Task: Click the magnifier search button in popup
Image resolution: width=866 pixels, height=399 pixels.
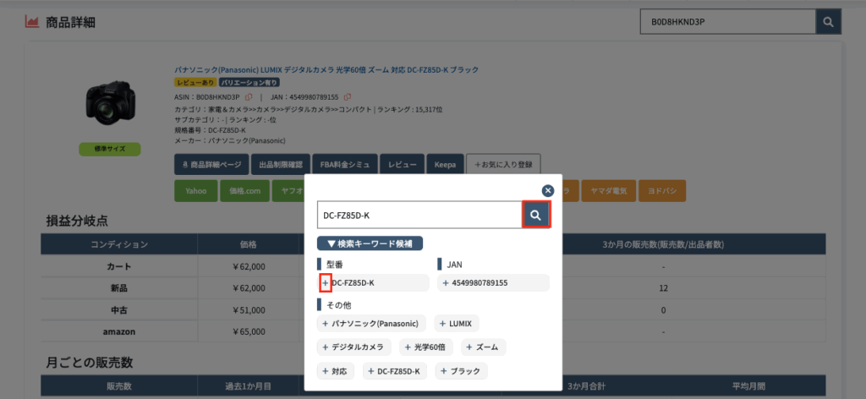Action: click(x=535, y=216)
